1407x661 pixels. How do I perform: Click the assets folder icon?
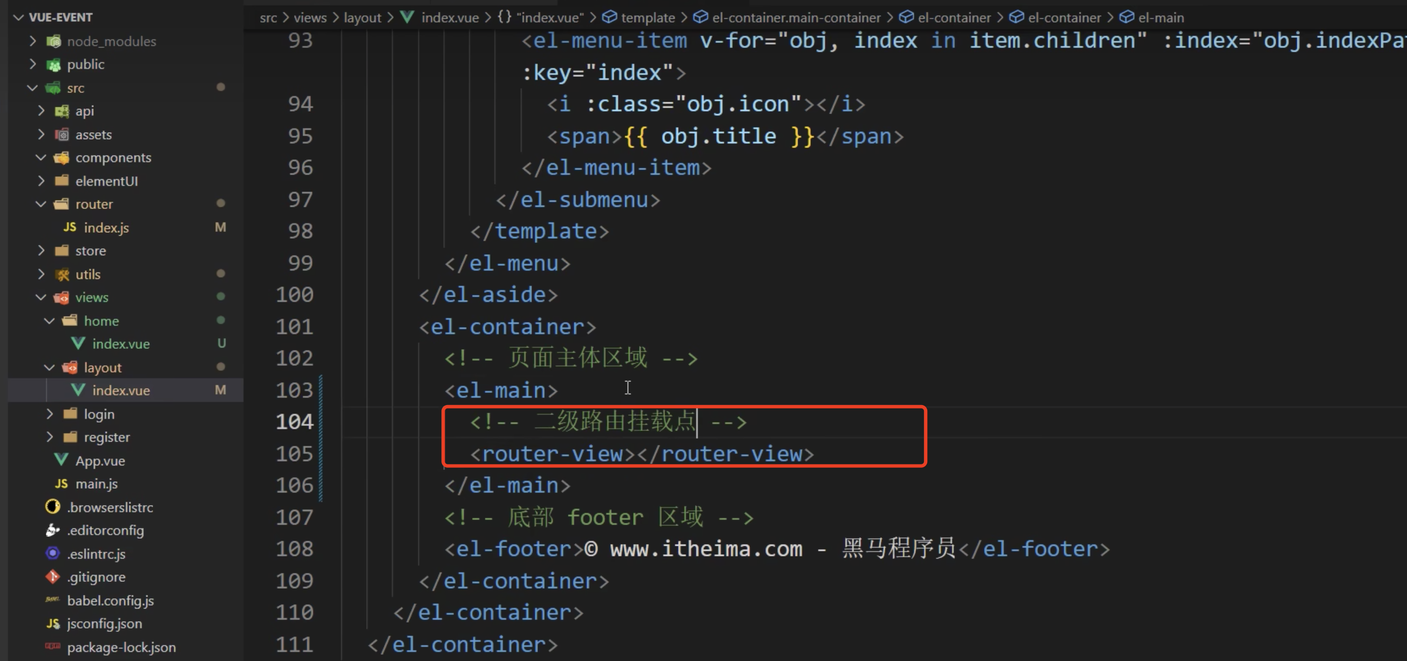pos(62,134)
